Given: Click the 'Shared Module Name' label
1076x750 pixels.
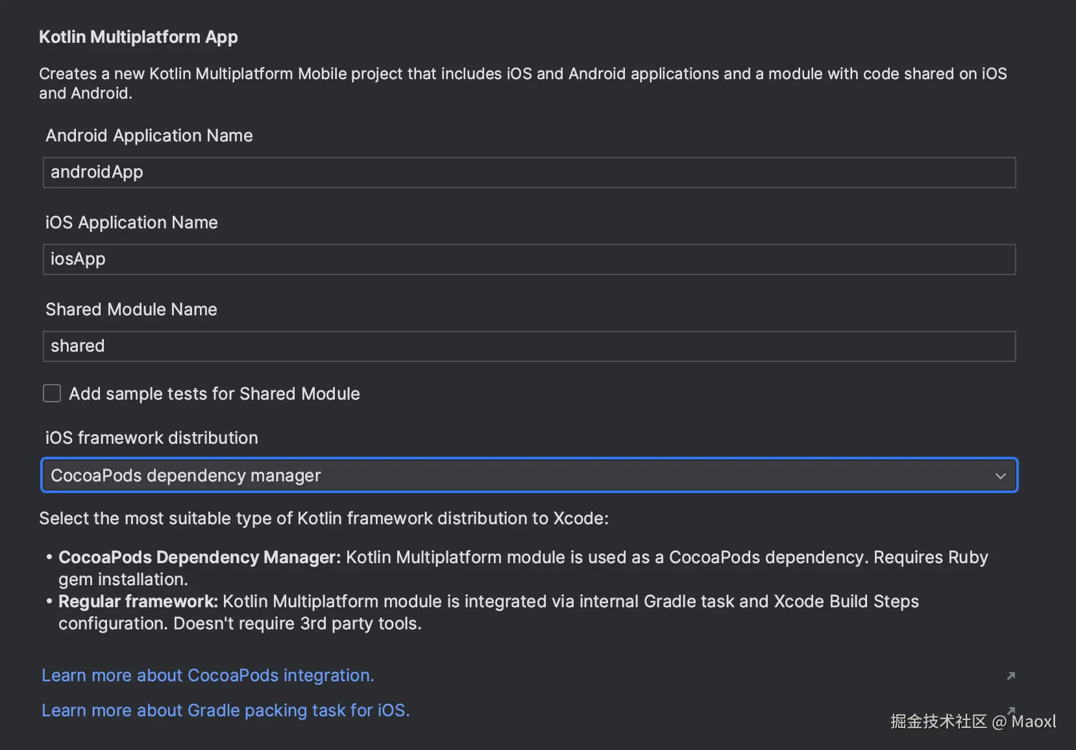Looking at the screenshot, I should tap(131, 309).
